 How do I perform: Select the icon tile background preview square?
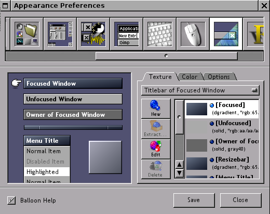pos(105,157)
